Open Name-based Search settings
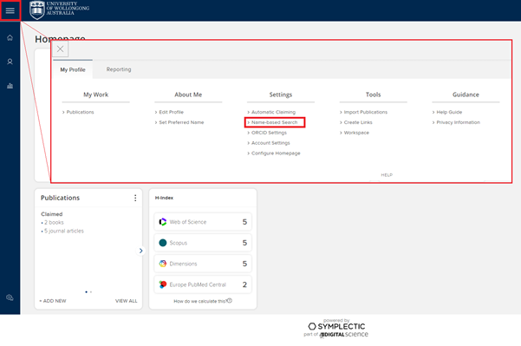The width and height of the screenshot is (521, 346). click(x=274, y=122)
